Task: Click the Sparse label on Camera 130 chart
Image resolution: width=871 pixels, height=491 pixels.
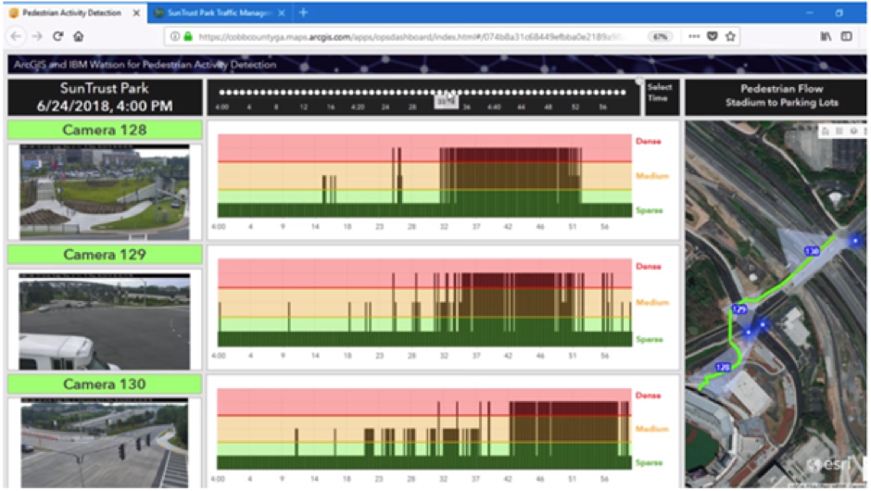Action: [x=649, y=462]
